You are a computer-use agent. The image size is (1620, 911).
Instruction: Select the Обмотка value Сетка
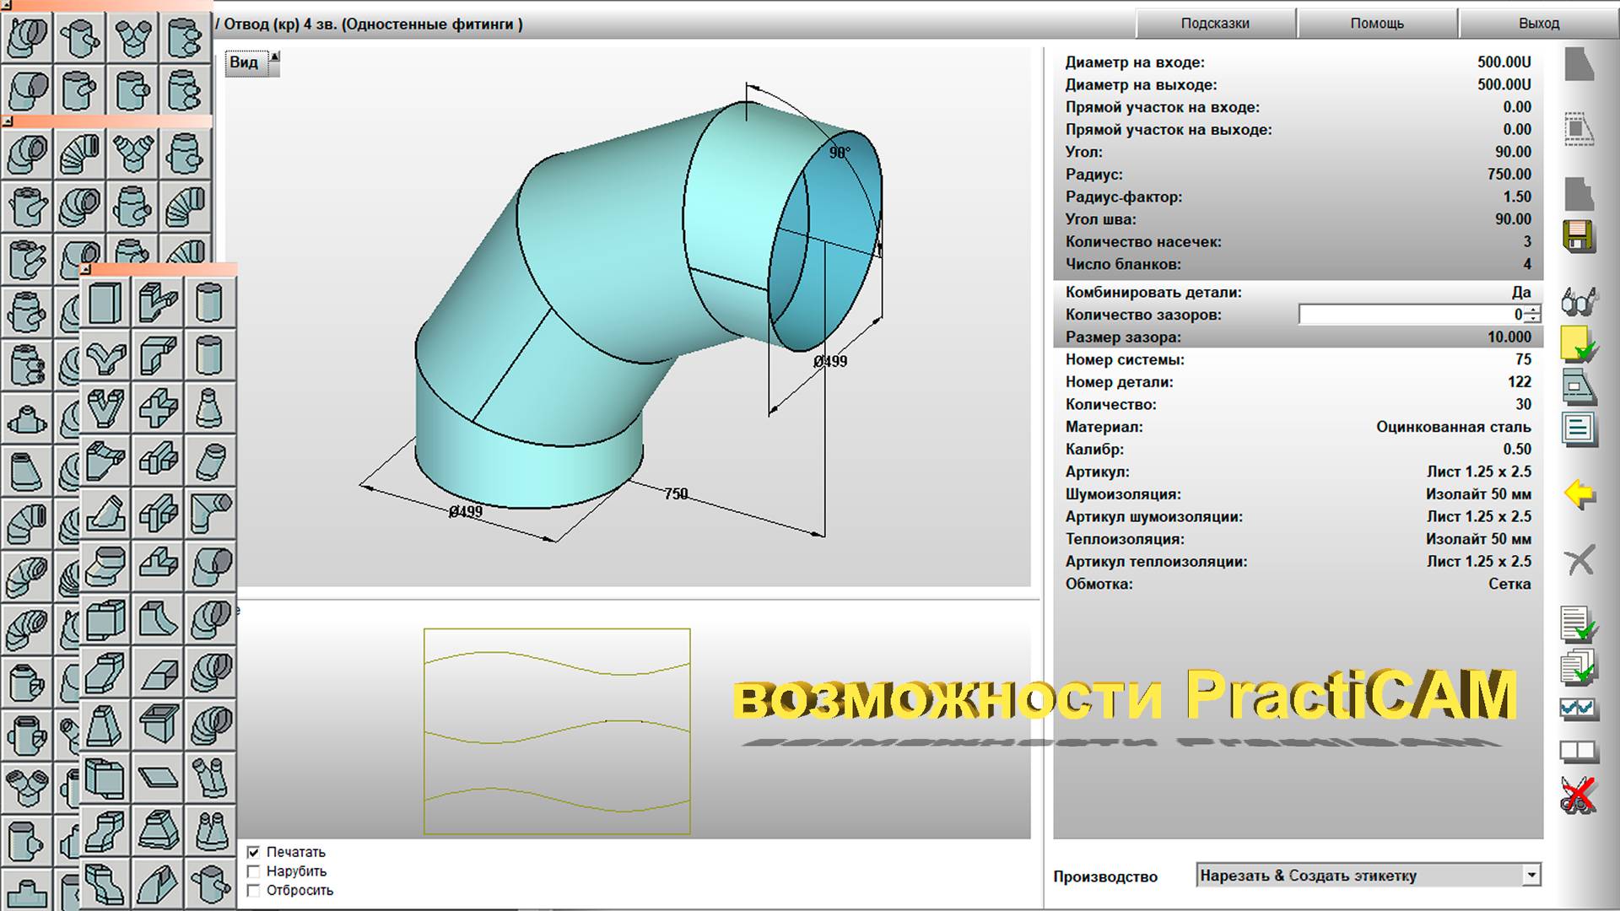[x=1509, y=584]
